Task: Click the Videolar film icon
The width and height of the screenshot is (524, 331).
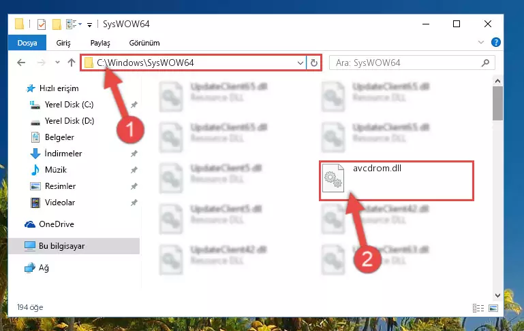Action: (35, 203)
